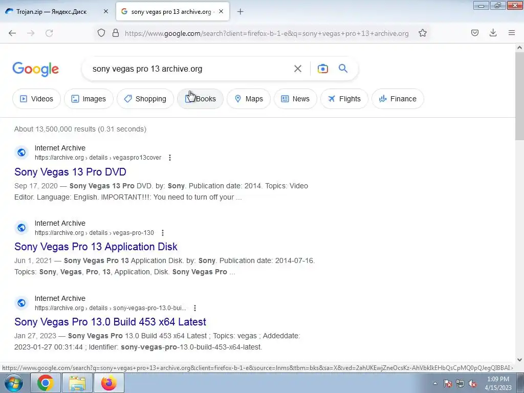
Task: Filter results by Maps
Action: pyautogui.click(x=249, y=99)
